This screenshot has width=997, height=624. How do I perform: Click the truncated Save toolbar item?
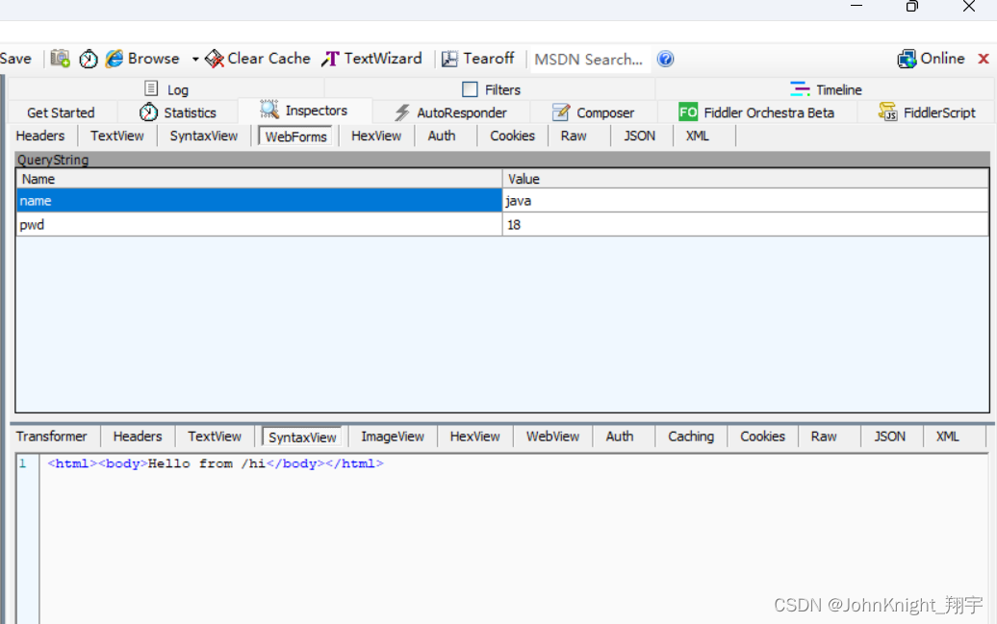tap(16, 59)
